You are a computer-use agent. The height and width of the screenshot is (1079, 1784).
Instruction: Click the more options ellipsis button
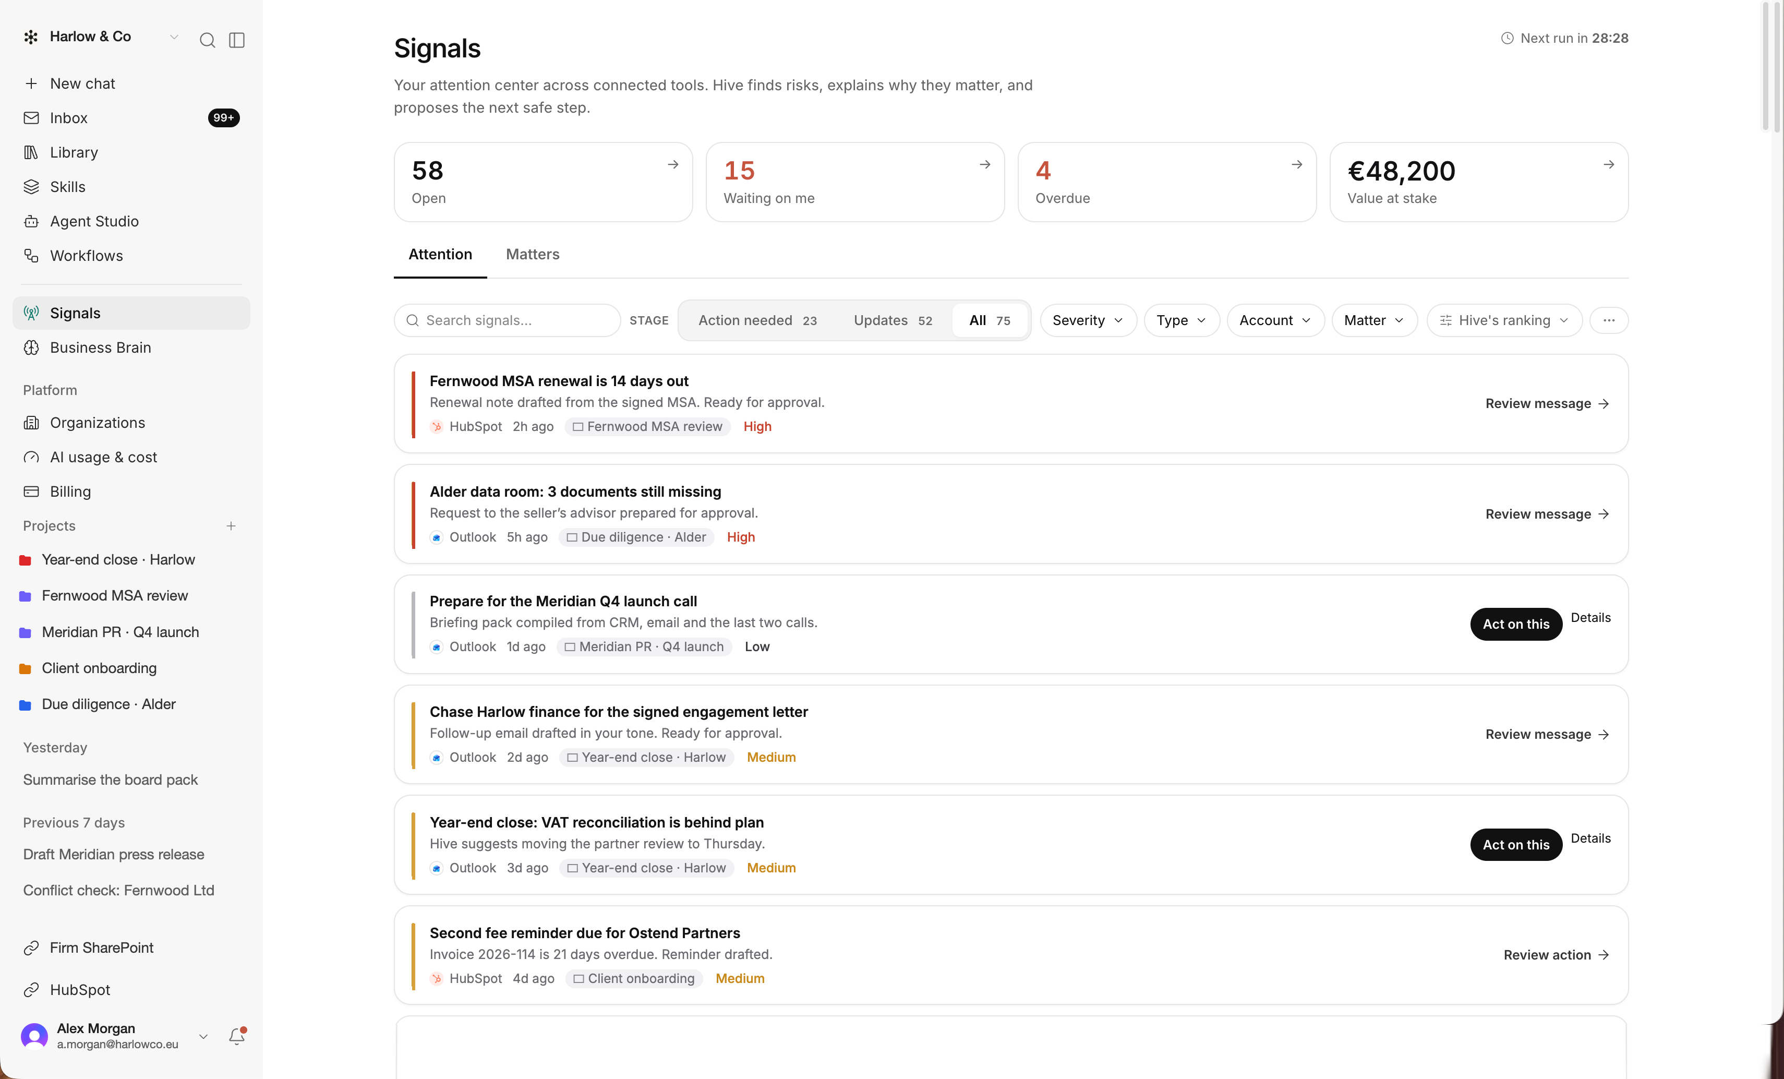click(1609, 320)
